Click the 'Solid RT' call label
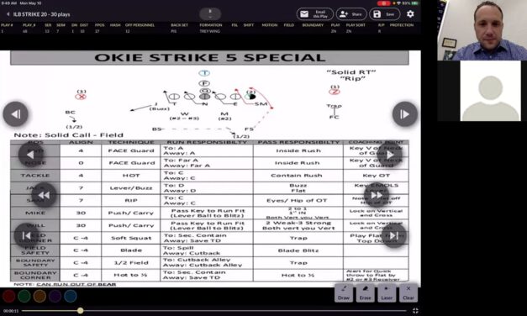527x316 pixels. [351, 72]
